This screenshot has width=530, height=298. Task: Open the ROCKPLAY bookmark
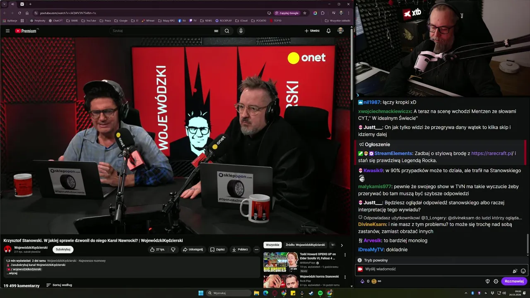[224, 20]
